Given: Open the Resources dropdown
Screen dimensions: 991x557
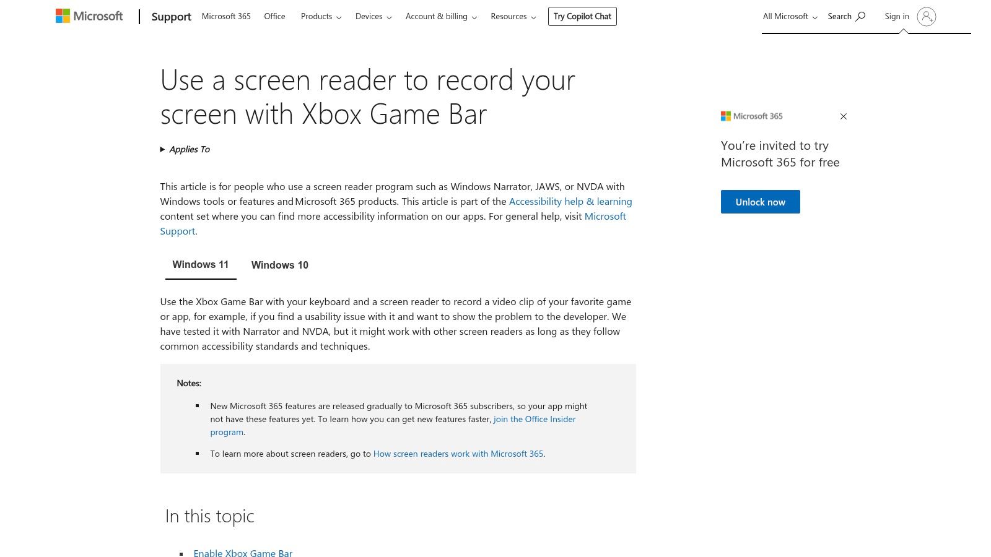Looking at the screenshot, I should (513, 17).
